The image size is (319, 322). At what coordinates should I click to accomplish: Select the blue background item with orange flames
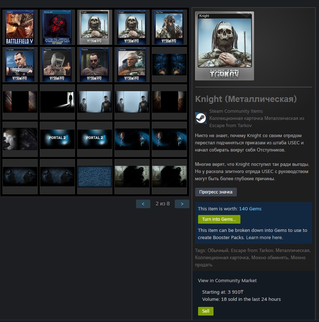[169, 65]
